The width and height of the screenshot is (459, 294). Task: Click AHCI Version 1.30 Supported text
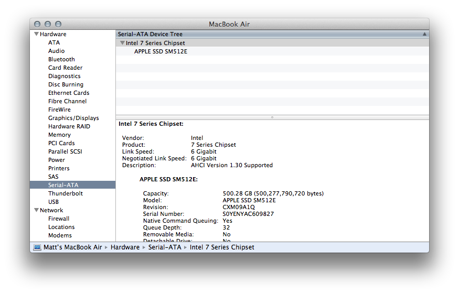pos(231,165)
